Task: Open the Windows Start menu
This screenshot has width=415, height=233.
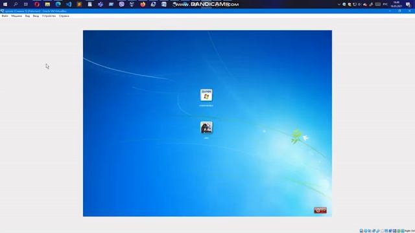Action: (5, 5)
